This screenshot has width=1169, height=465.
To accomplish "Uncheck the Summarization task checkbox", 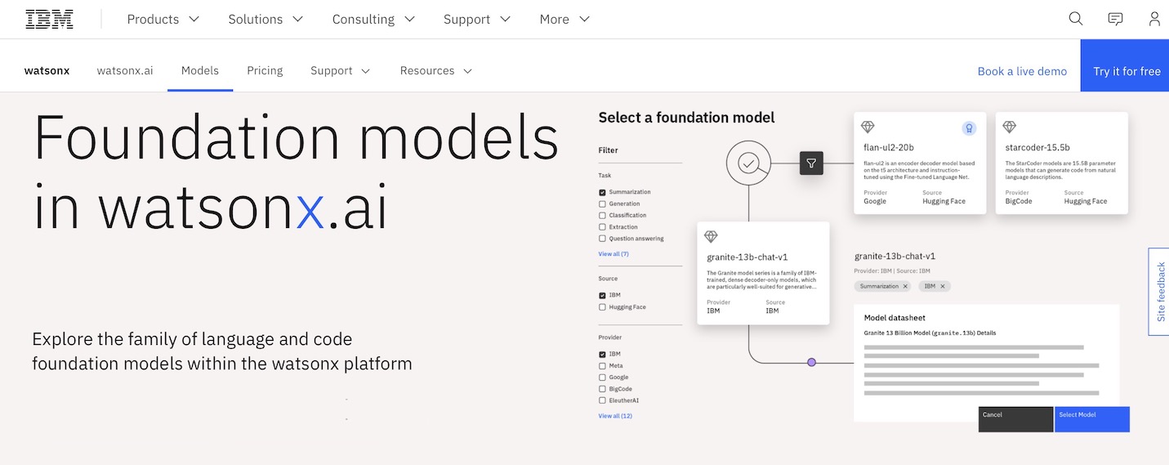I will point(602,192).
